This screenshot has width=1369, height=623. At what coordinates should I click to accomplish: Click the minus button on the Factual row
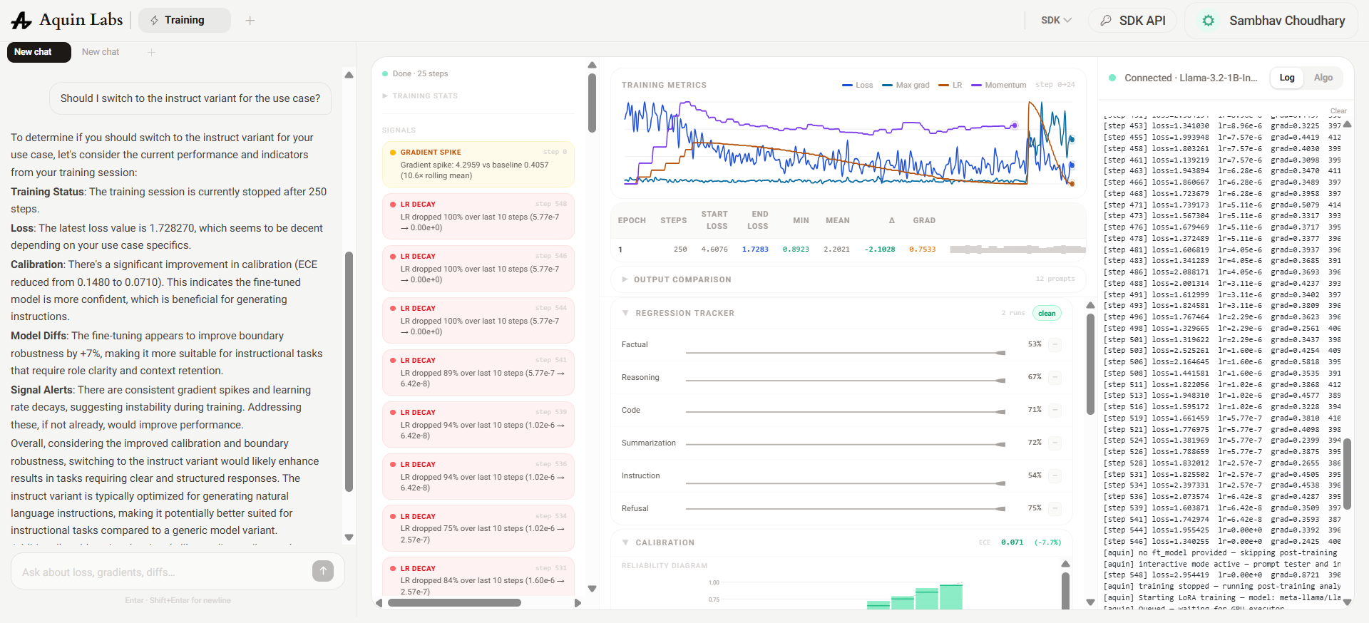pyautogui.click(x=1055, y=345)
